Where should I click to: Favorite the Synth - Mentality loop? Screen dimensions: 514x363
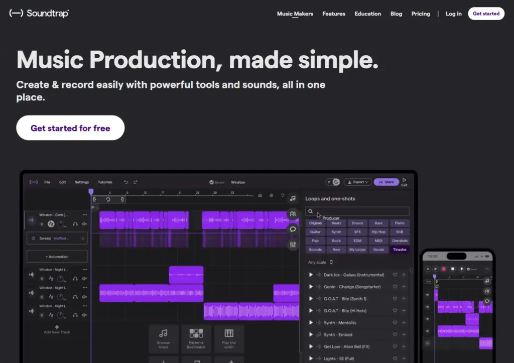click(x=395, y=323)
